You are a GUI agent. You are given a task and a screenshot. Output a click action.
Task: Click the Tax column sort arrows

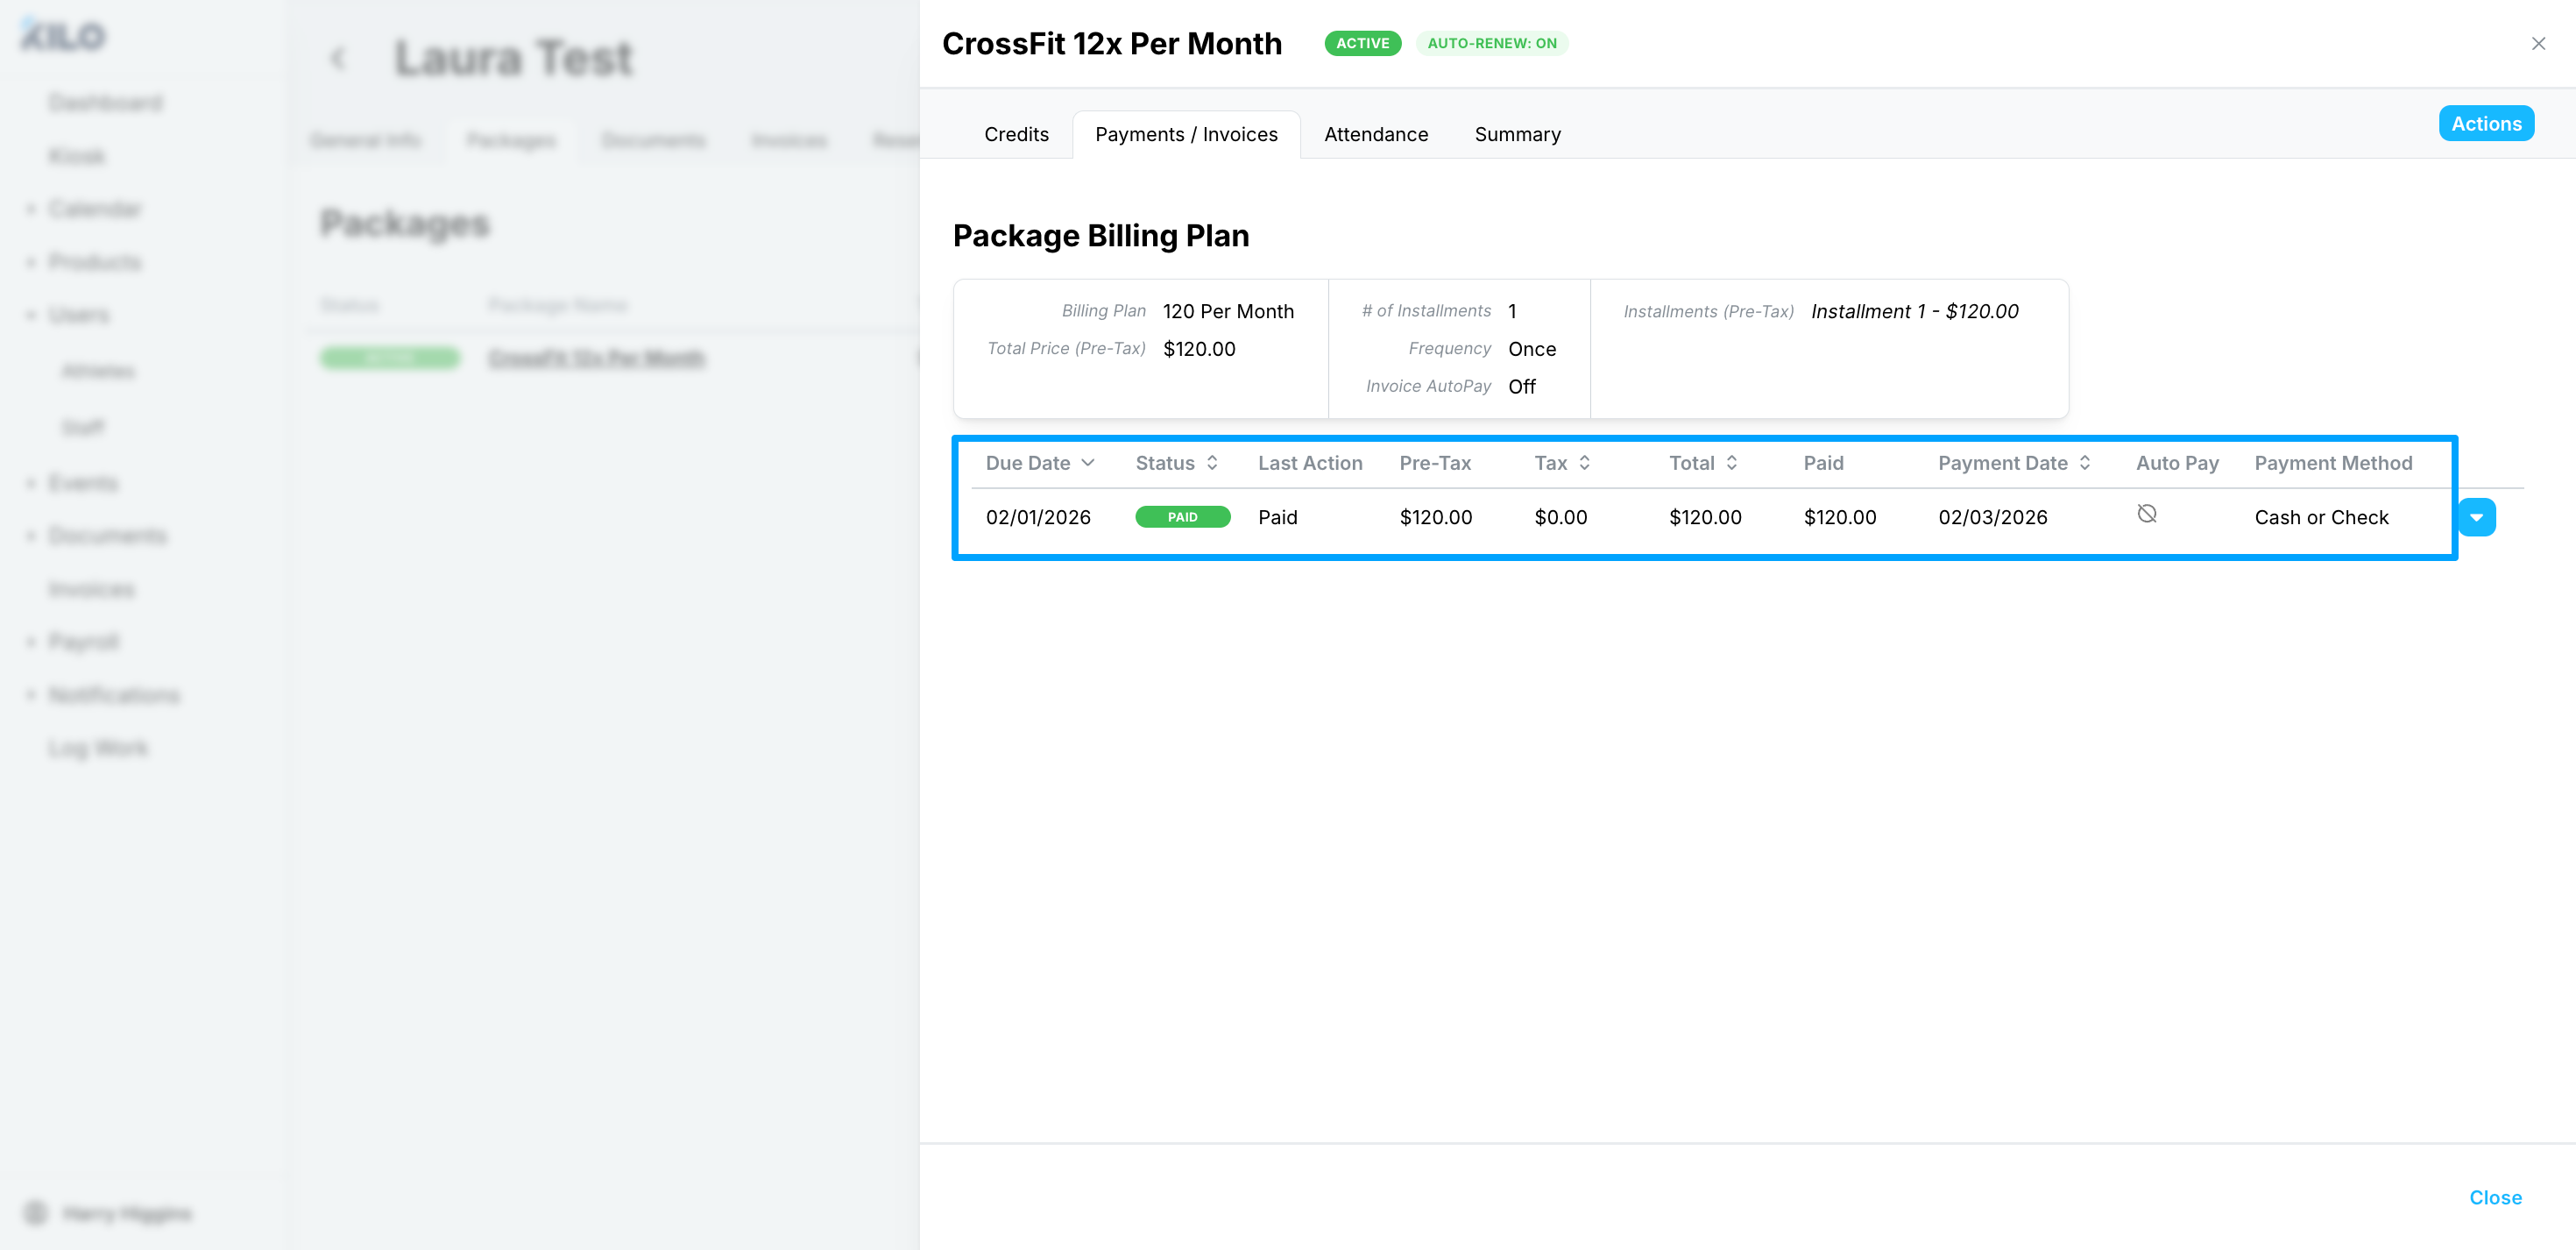(1584, 462)
